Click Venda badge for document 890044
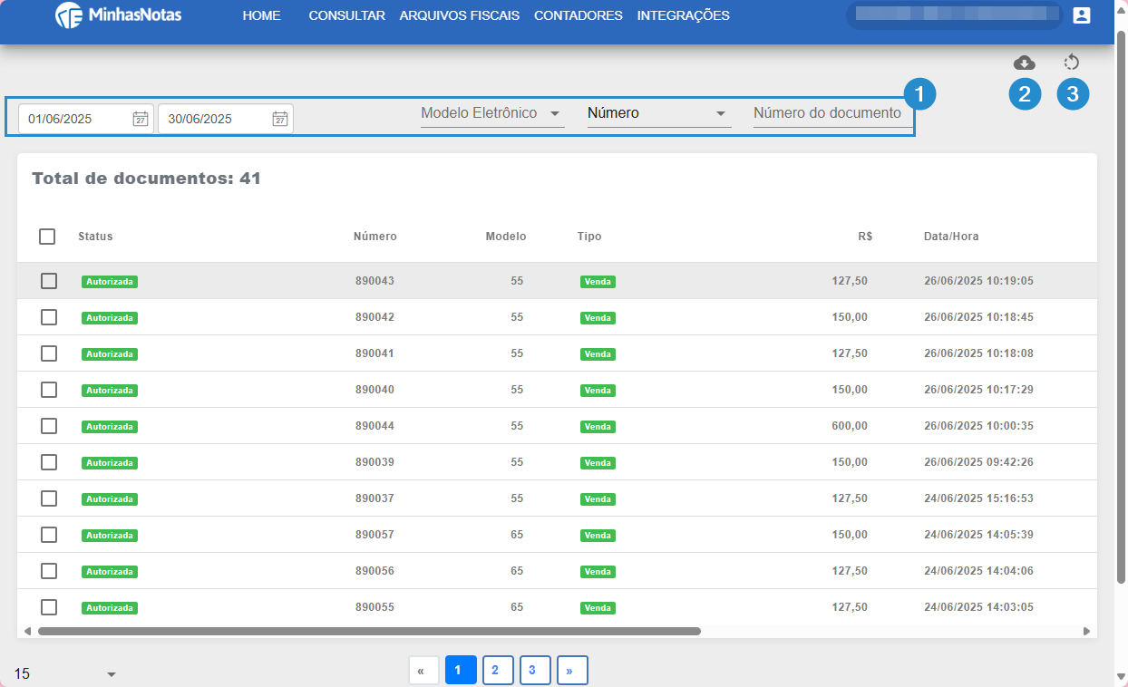This screenshot has height=687, width=1128. click(598, 427)
